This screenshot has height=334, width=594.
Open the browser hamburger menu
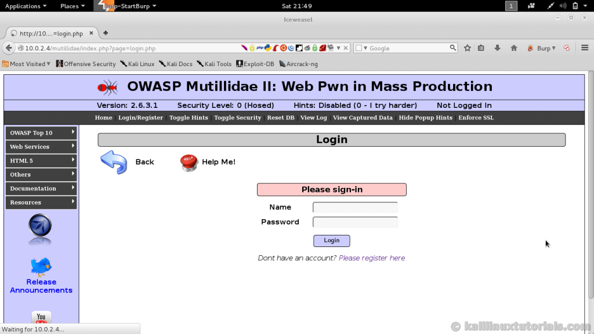(584, 48)
